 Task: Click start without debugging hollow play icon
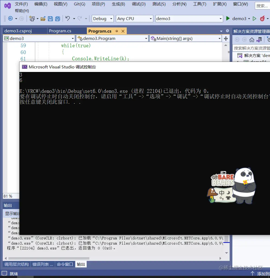click(255, 18)
